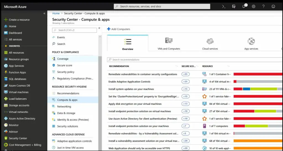Click the All resources grid icon
283x151 pixels.
[x=6, y=53]
